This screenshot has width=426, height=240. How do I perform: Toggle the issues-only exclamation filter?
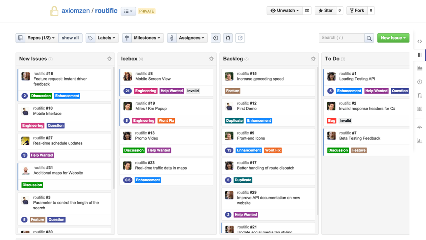(216, 38)
